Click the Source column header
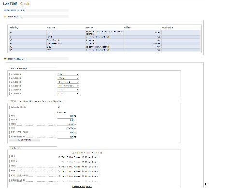Image resolution: width=240 pixels, height=190 pixels. click(x=51, y=27)
